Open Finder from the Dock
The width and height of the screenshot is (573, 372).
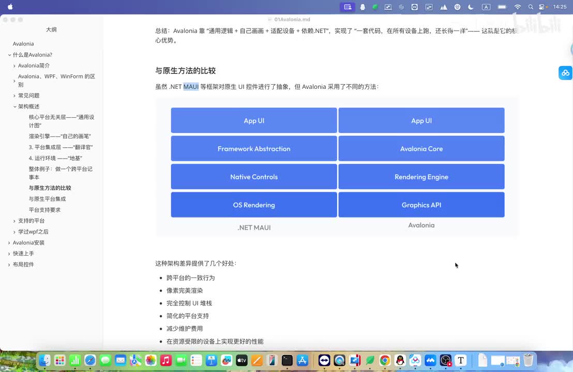coord(44,361)
